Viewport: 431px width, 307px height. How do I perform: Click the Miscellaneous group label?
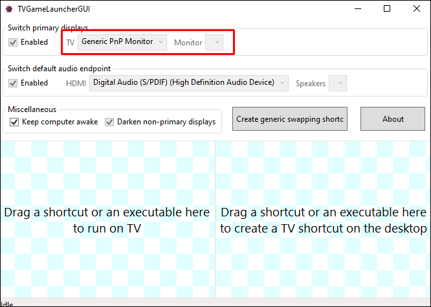32,109
